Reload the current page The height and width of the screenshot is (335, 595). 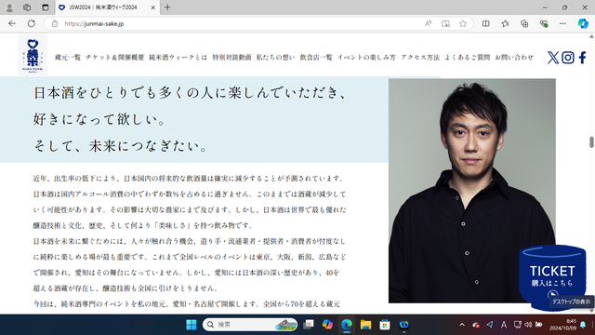[31, 23]
